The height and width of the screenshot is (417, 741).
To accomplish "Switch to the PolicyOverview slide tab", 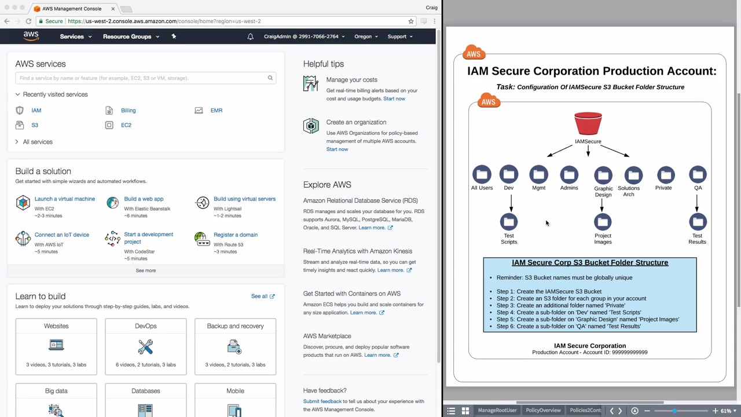I will [543, 411].
